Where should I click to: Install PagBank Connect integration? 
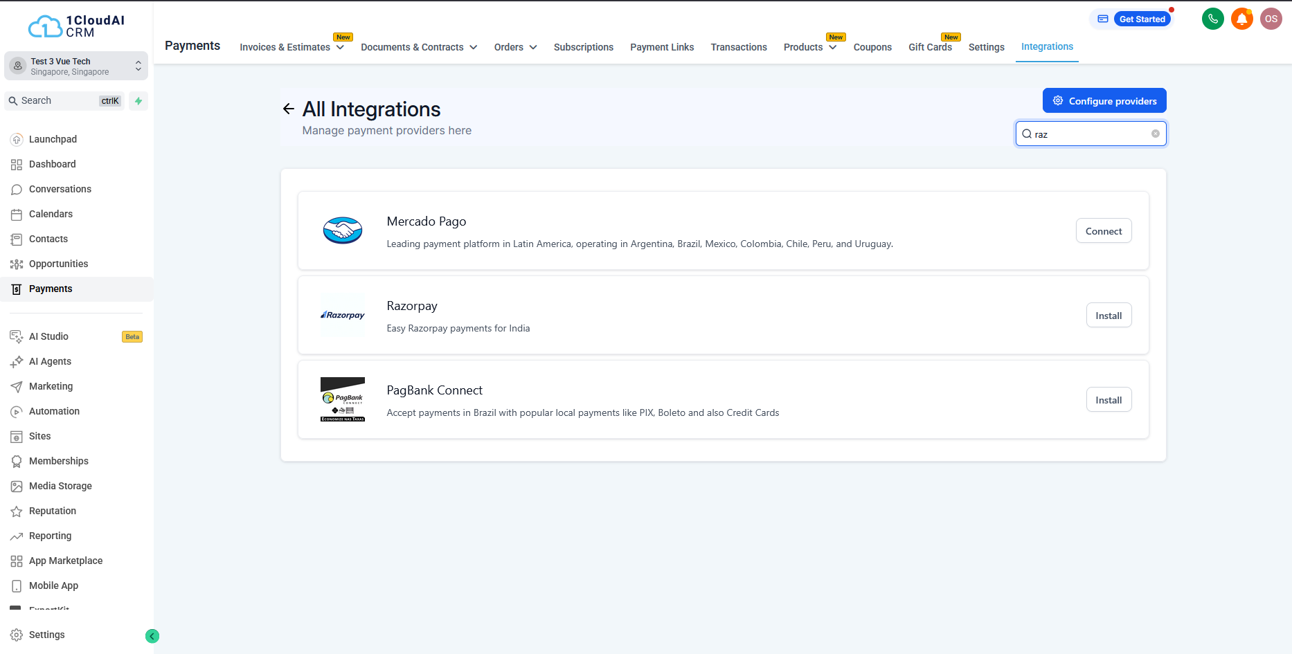(x=1109, y=400)
